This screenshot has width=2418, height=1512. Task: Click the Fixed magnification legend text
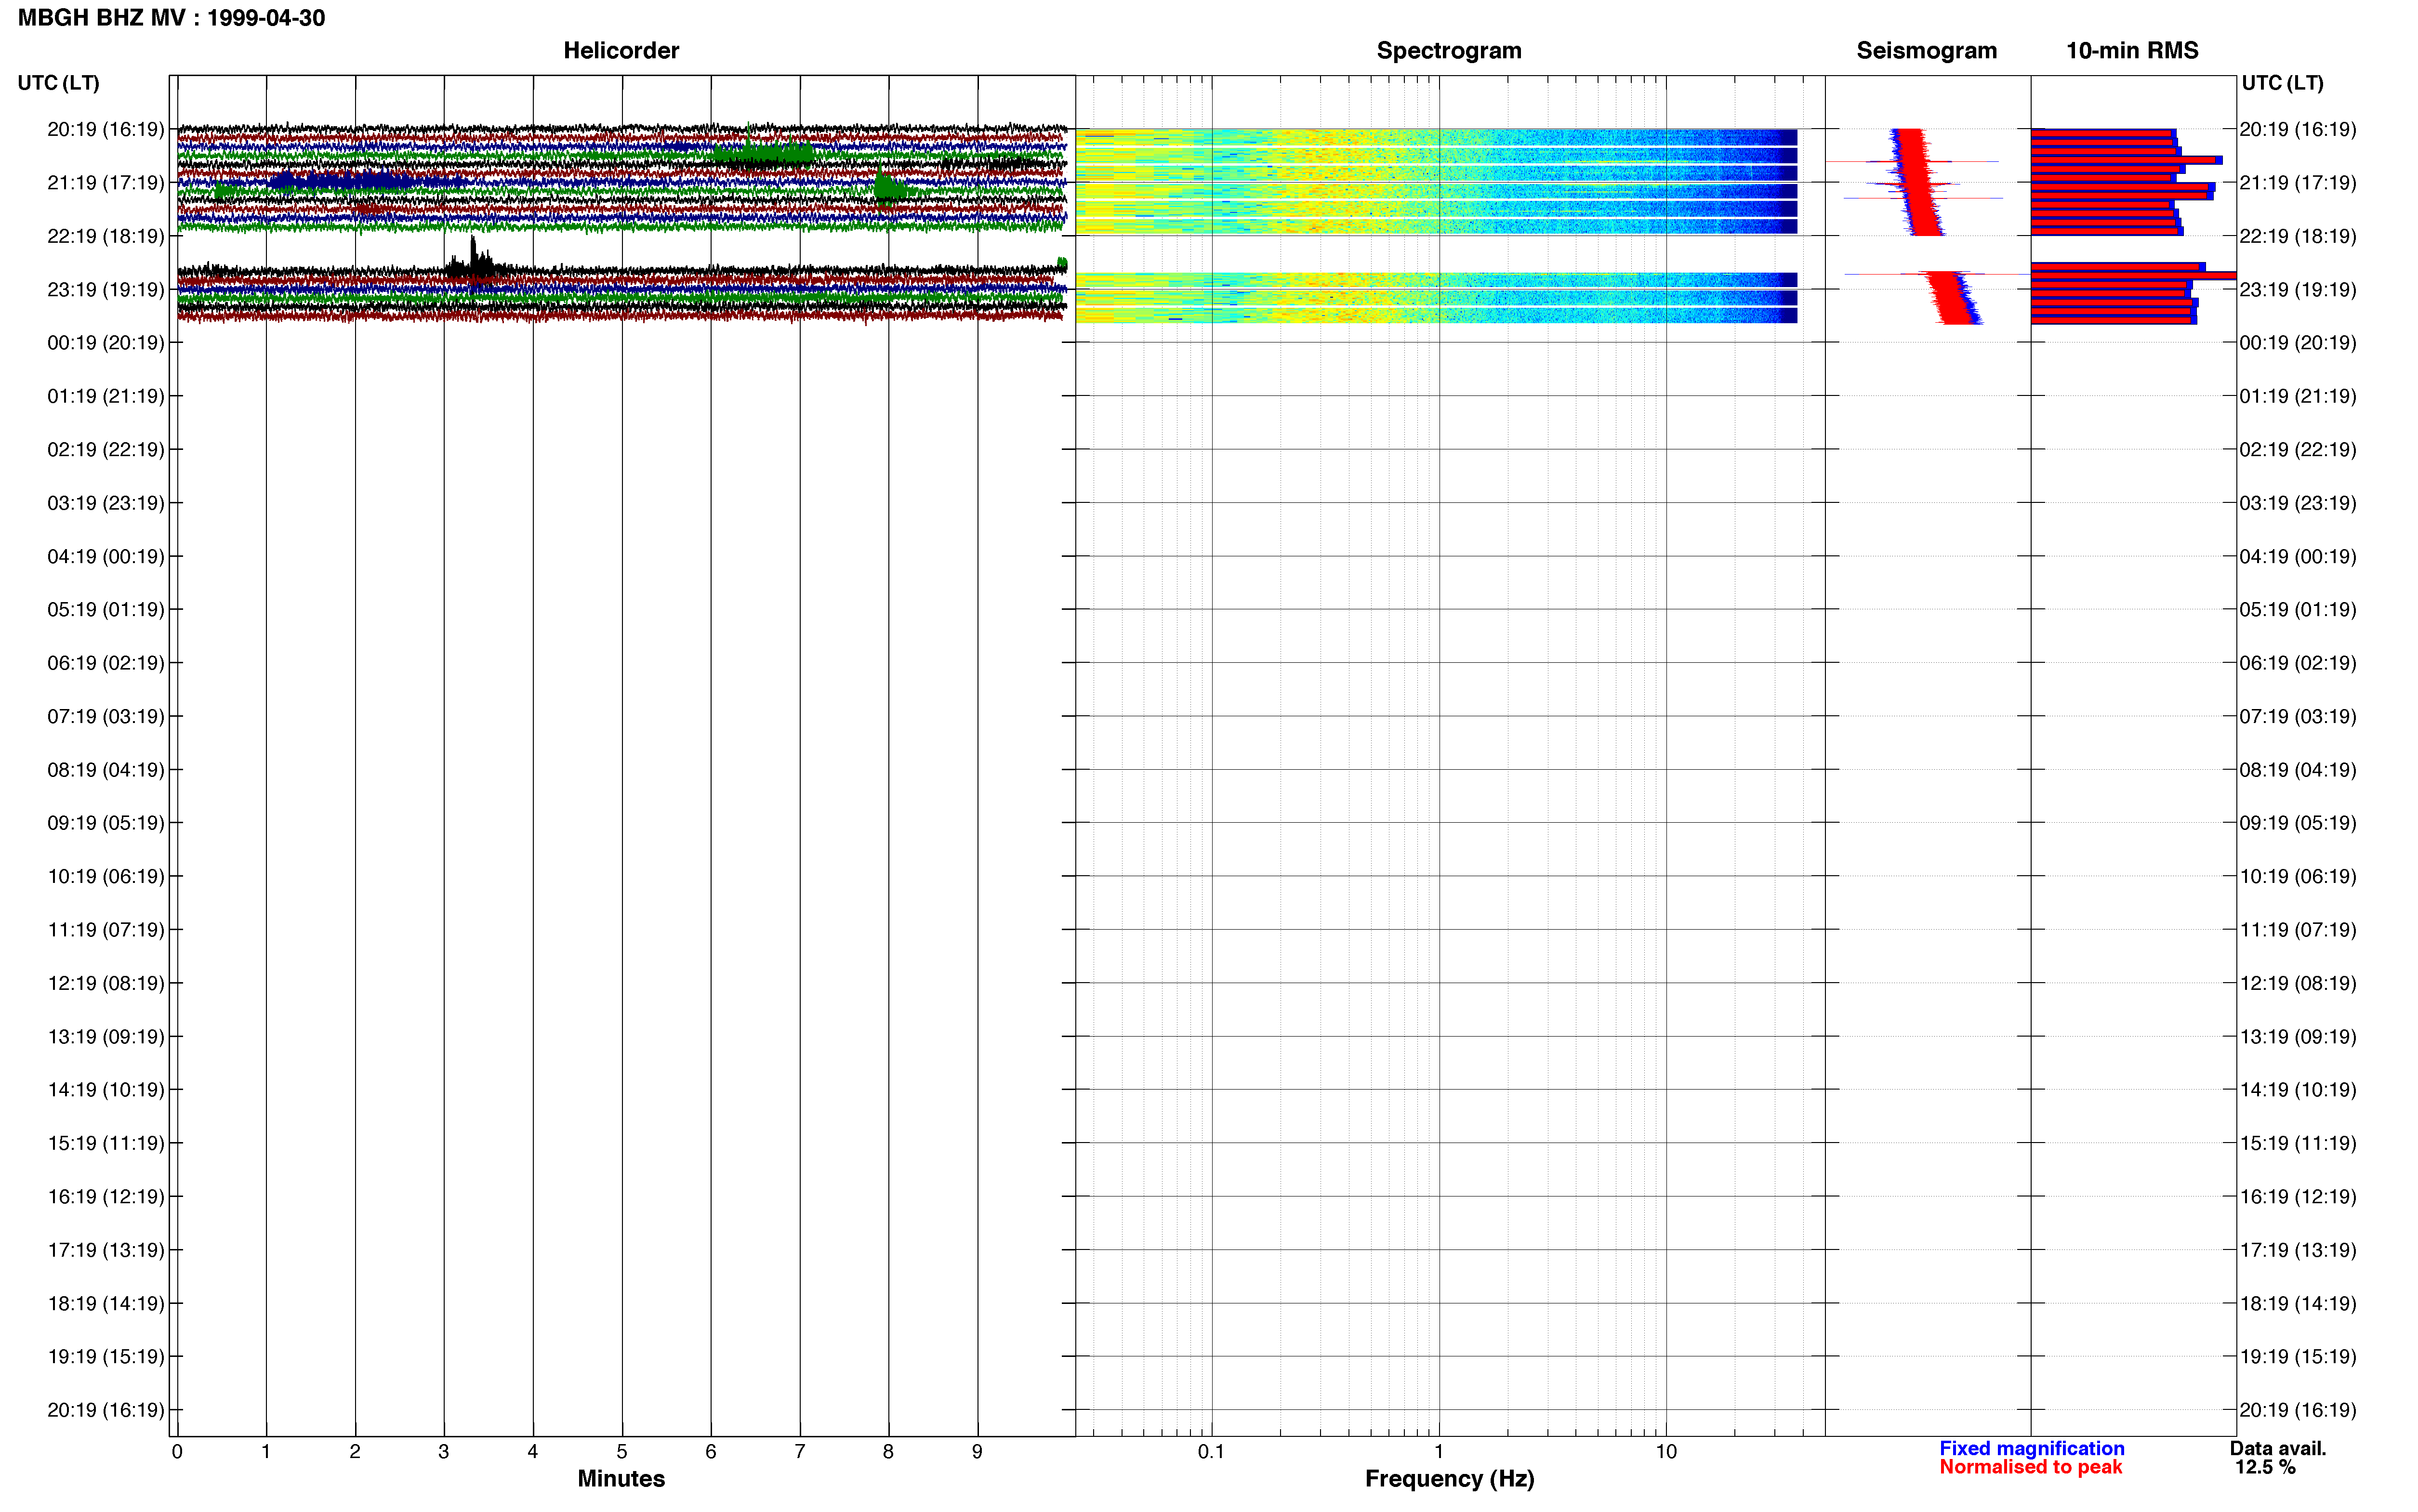(2031, 1448)
